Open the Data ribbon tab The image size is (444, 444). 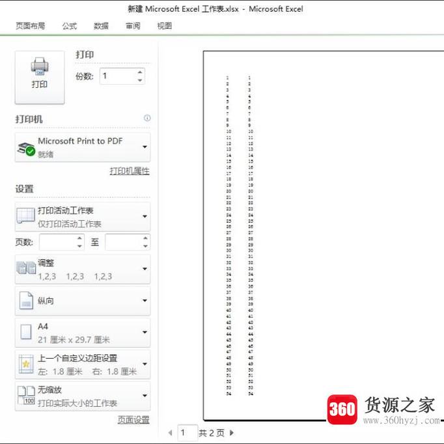(x=101, y=26)
